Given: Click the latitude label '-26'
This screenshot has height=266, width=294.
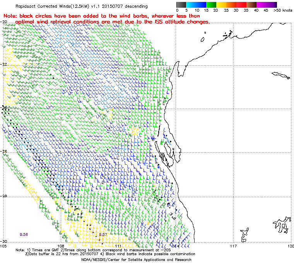Looking at the screenshot, I should click(3, 151).
